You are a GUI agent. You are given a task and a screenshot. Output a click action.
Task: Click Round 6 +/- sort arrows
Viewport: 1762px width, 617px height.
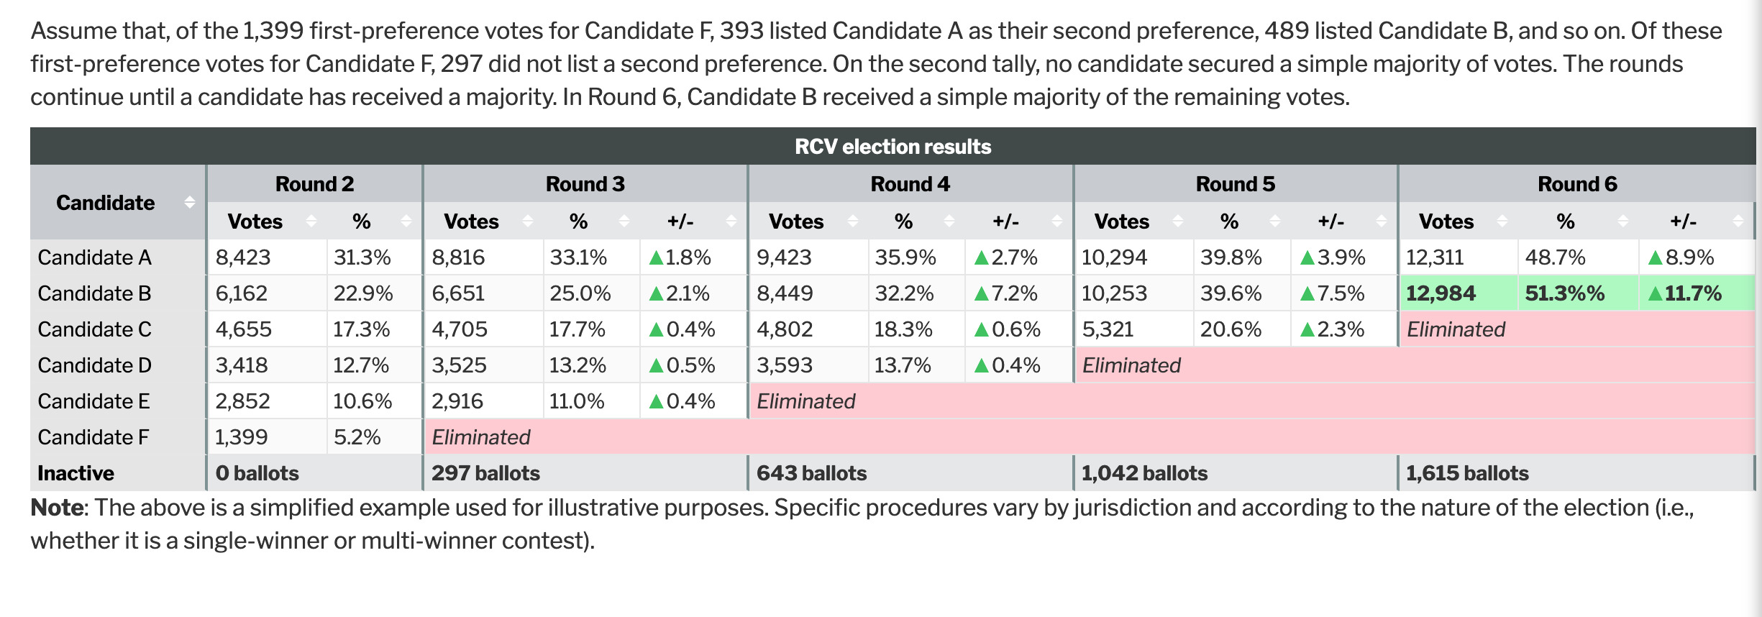1739,221
